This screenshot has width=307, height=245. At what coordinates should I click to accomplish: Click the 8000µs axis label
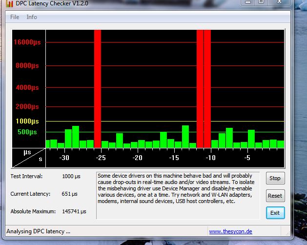pyautogui.click(x=27, y=65)
